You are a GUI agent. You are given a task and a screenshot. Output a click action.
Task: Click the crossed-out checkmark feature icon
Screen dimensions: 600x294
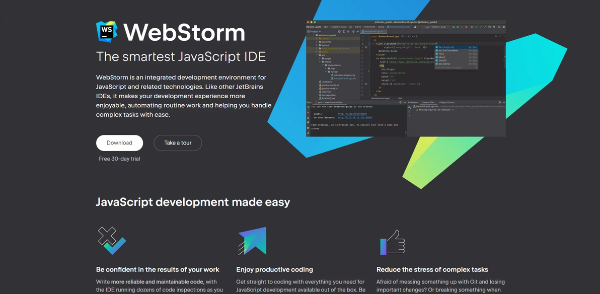click(x=111, y=241)
